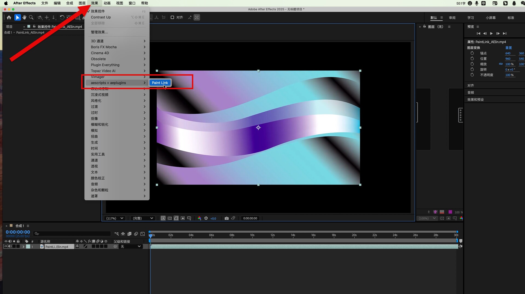Image resolution: width=525 pixels, height=294 pixels.
Task: Open the Graph Editor in timeline
Action: [x=142, y=234]
